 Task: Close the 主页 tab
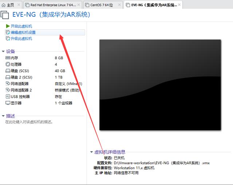(19, 5)
